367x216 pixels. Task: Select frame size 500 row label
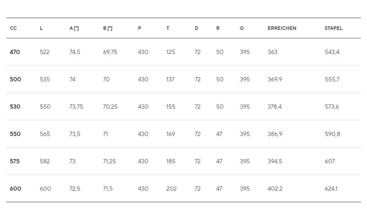click(x=15, y=79)
